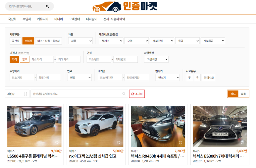Open the 렉서스 RX450h 4세대 listing title
256x168 pixels.
158,156
